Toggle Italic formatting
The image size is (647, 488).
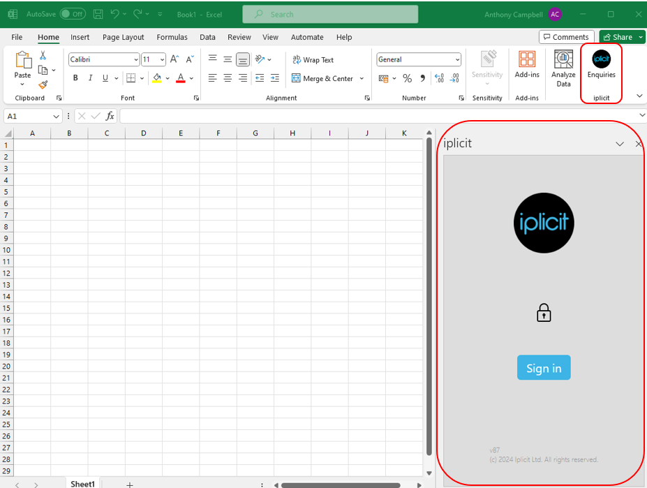click(x=90, y=78)
